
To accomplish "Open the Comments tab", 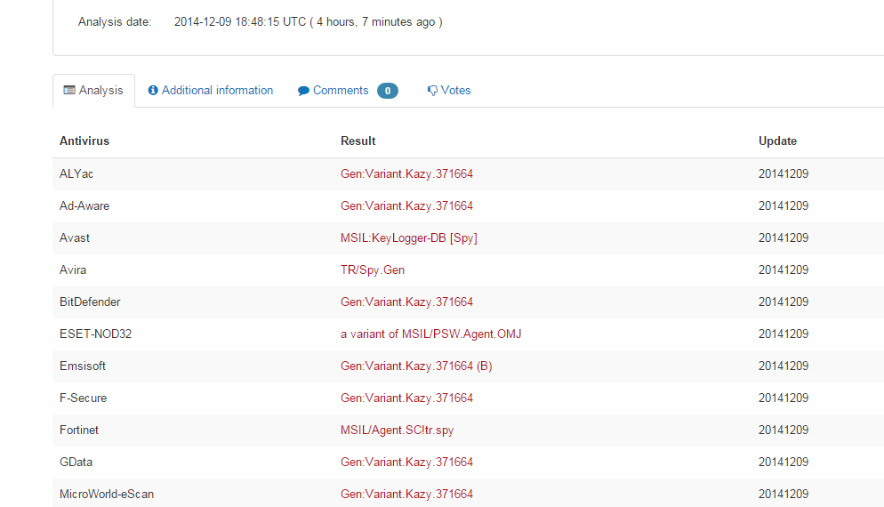I will click(347, 90).
